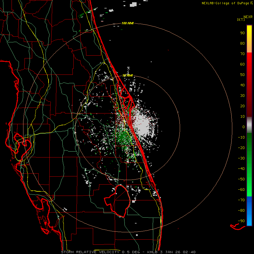
Task: Click the 60 value on the velocity scale
Action: (x=242, y=64)
